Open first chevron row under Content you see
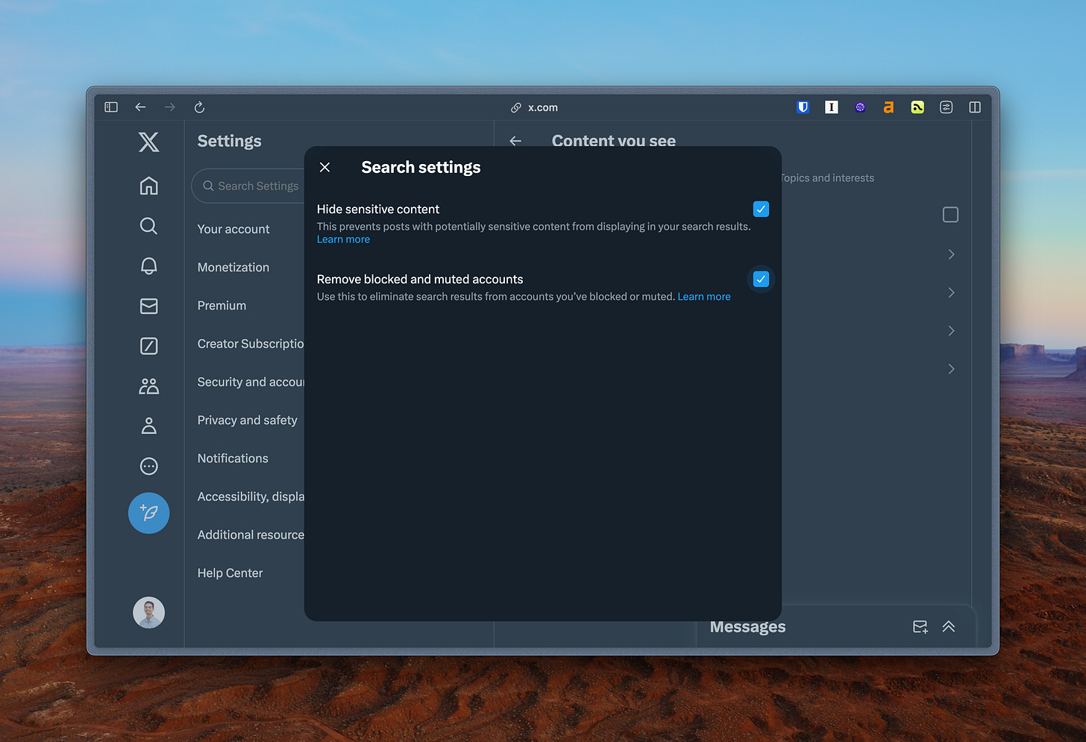This screenshot has height=742, width=1086. (x=951, y=254)
